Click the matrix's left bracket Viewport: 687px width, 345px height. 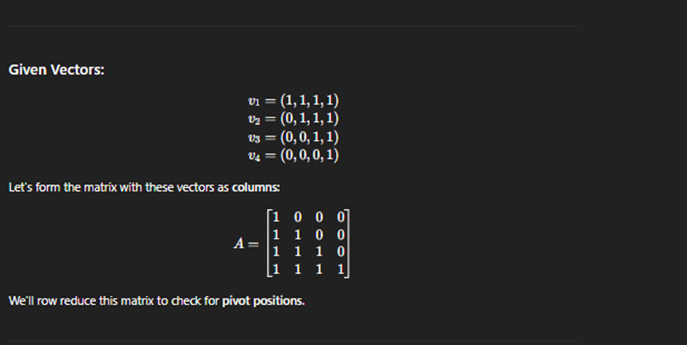click(269, 243)
